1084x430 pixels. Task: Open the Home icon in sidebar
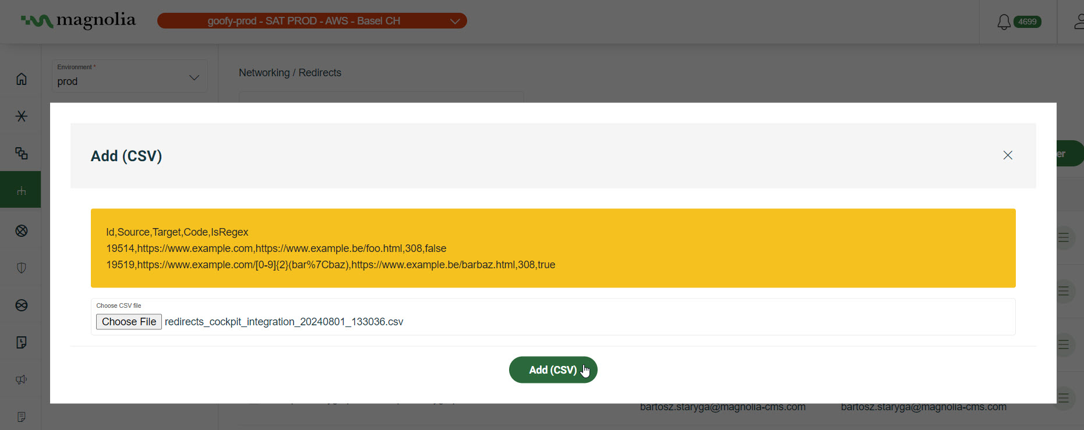(x=22, y=79)
